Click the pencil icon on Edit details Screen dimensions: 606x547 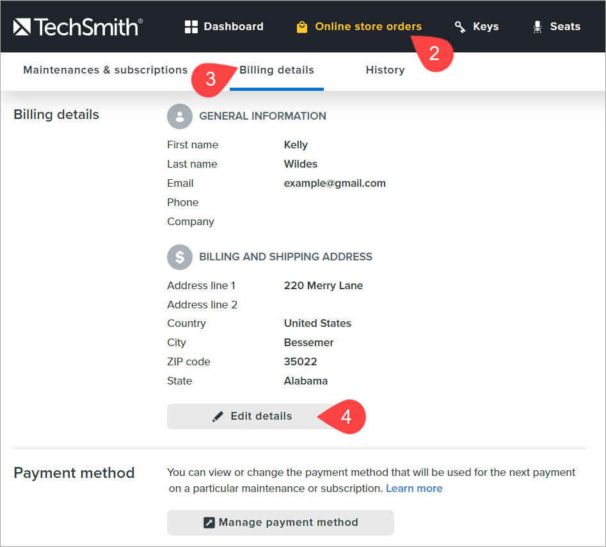[218, 416]
